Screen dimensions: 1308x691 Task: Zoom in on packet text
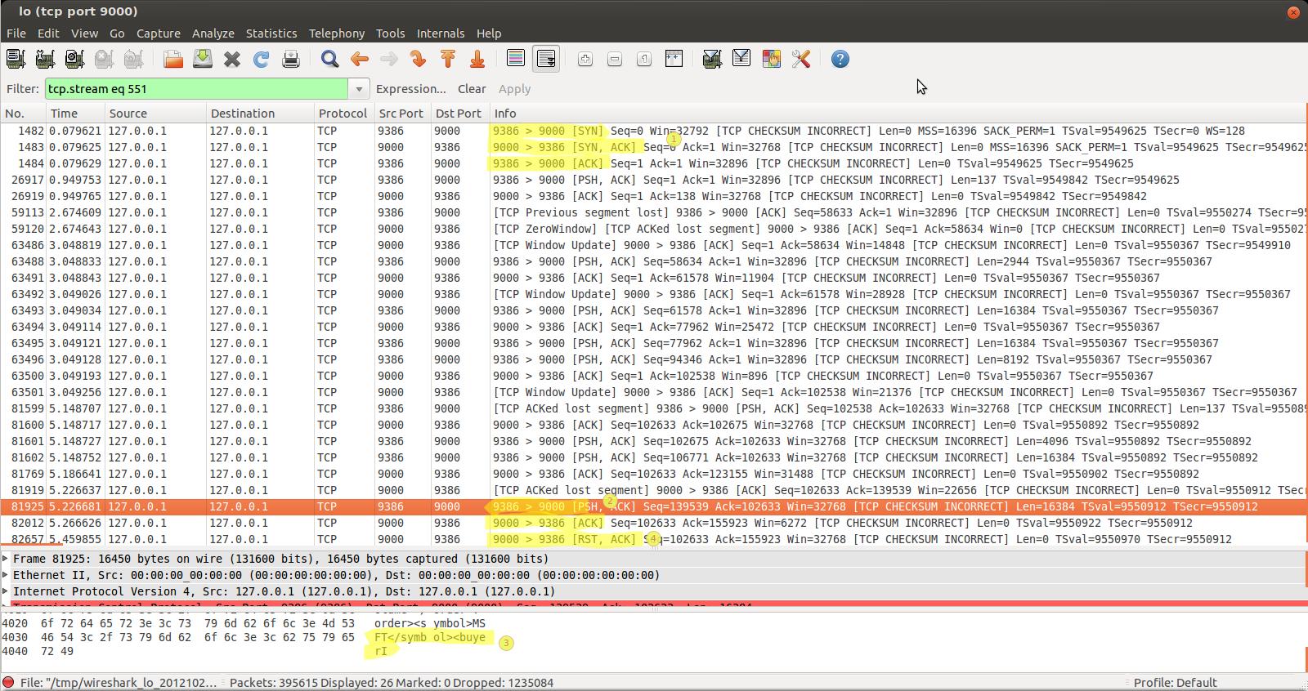(585, 59)
